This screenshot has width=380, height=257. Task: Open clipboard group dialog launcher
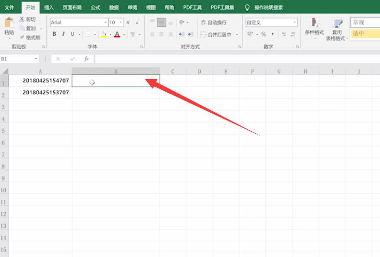44,47
